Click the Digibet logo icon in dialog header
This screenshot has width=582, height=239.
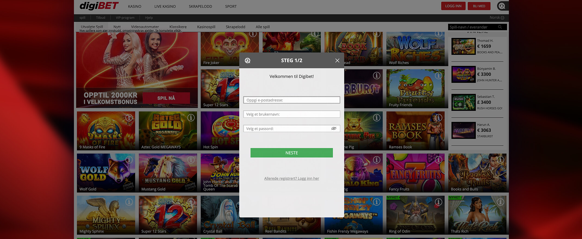click(x=247, y=60)
